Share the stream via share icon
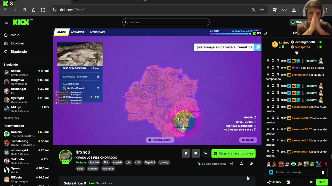 click(232, 164)
